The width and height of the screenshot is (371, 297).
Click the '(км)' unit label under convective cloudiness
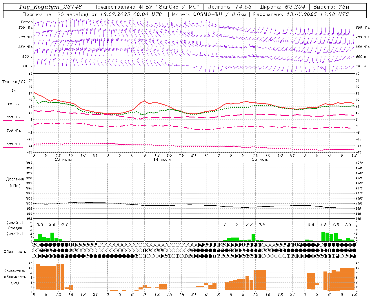click(x=15, y=282)
